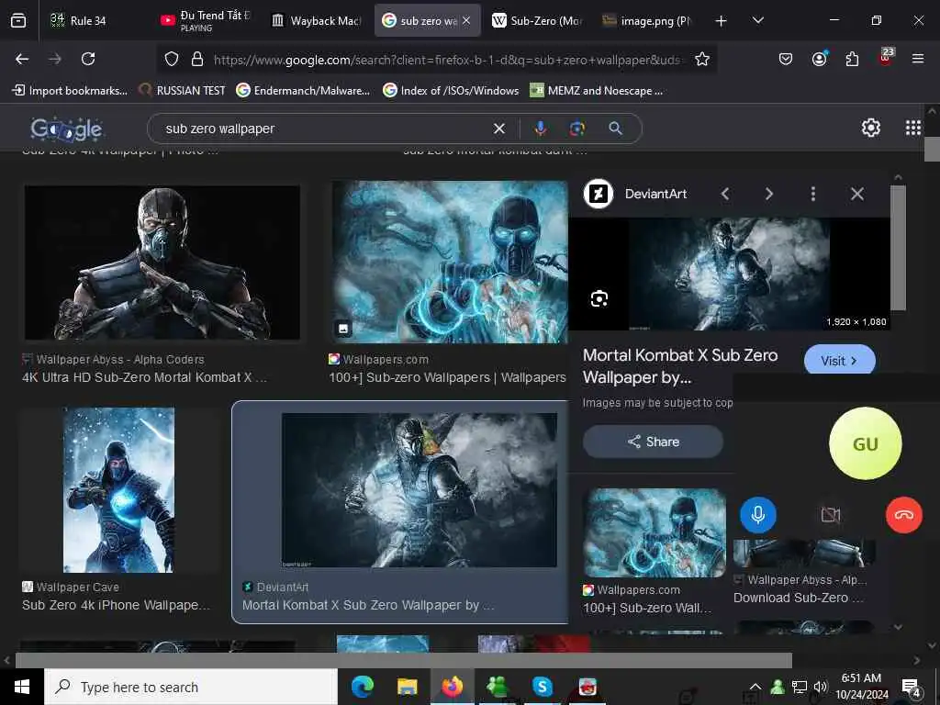Search by image with Lens icon

click(577, 129)
